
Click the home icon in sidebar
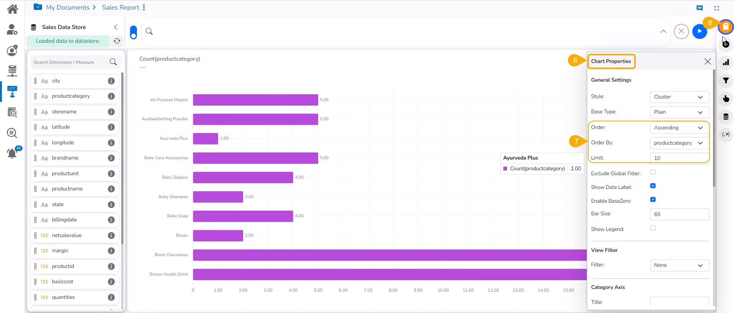(x=12, y=9)
